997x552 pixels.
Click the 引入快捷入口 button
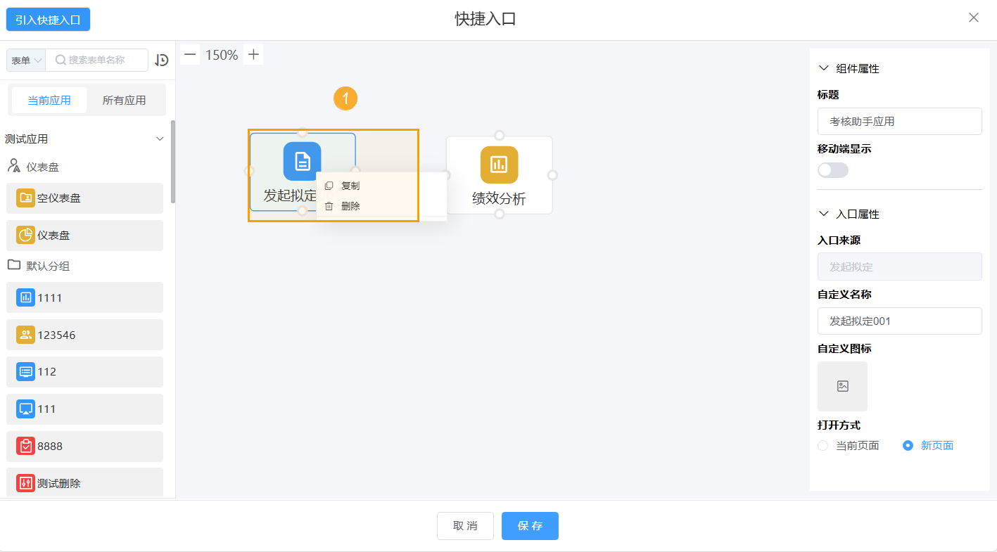tap(47, 19)
